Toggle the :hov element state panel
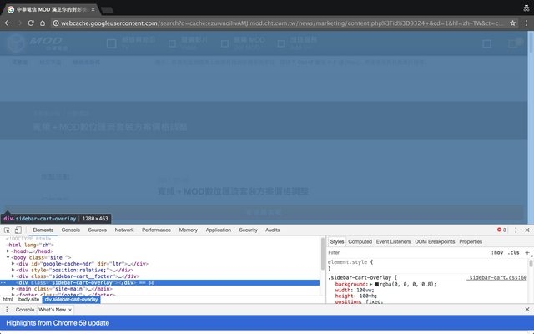Screen dimensions: 534x334 point(497,252)
